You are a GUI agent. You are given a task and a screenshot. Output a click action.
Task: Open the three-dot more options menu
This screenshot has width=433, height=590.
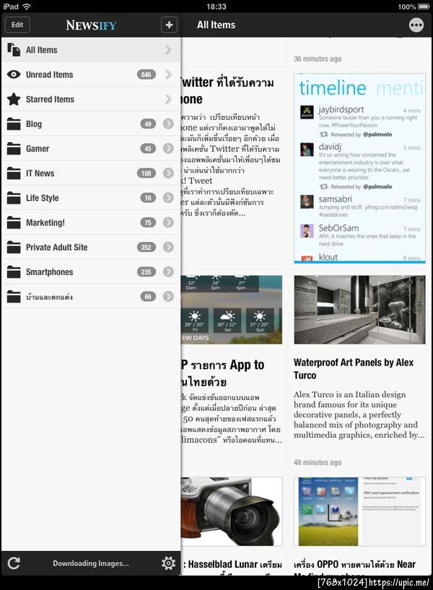click(416, 25)
